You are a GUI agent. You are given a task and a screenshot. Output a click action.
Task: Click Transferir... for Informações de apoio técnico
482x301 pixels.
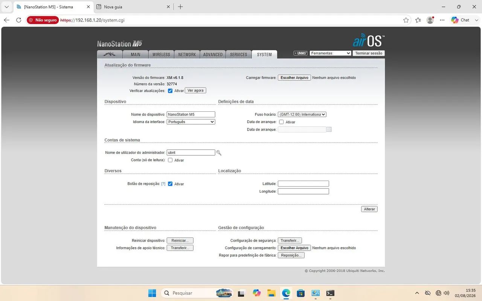(180, 248)
